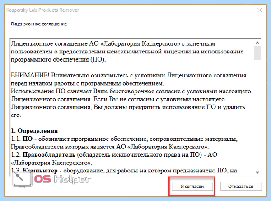271x201 pixels.
Task: Click the "Отказаться" button
Action: tap(241, 186)
